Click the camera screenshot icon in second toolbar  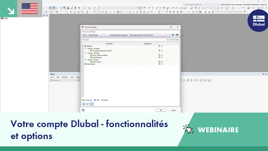point(200,12)
